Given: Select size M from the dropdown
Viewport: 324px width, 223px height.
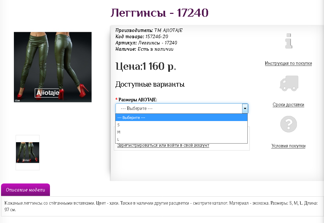Looking at the screenshot, I should (x=139, y=132).
